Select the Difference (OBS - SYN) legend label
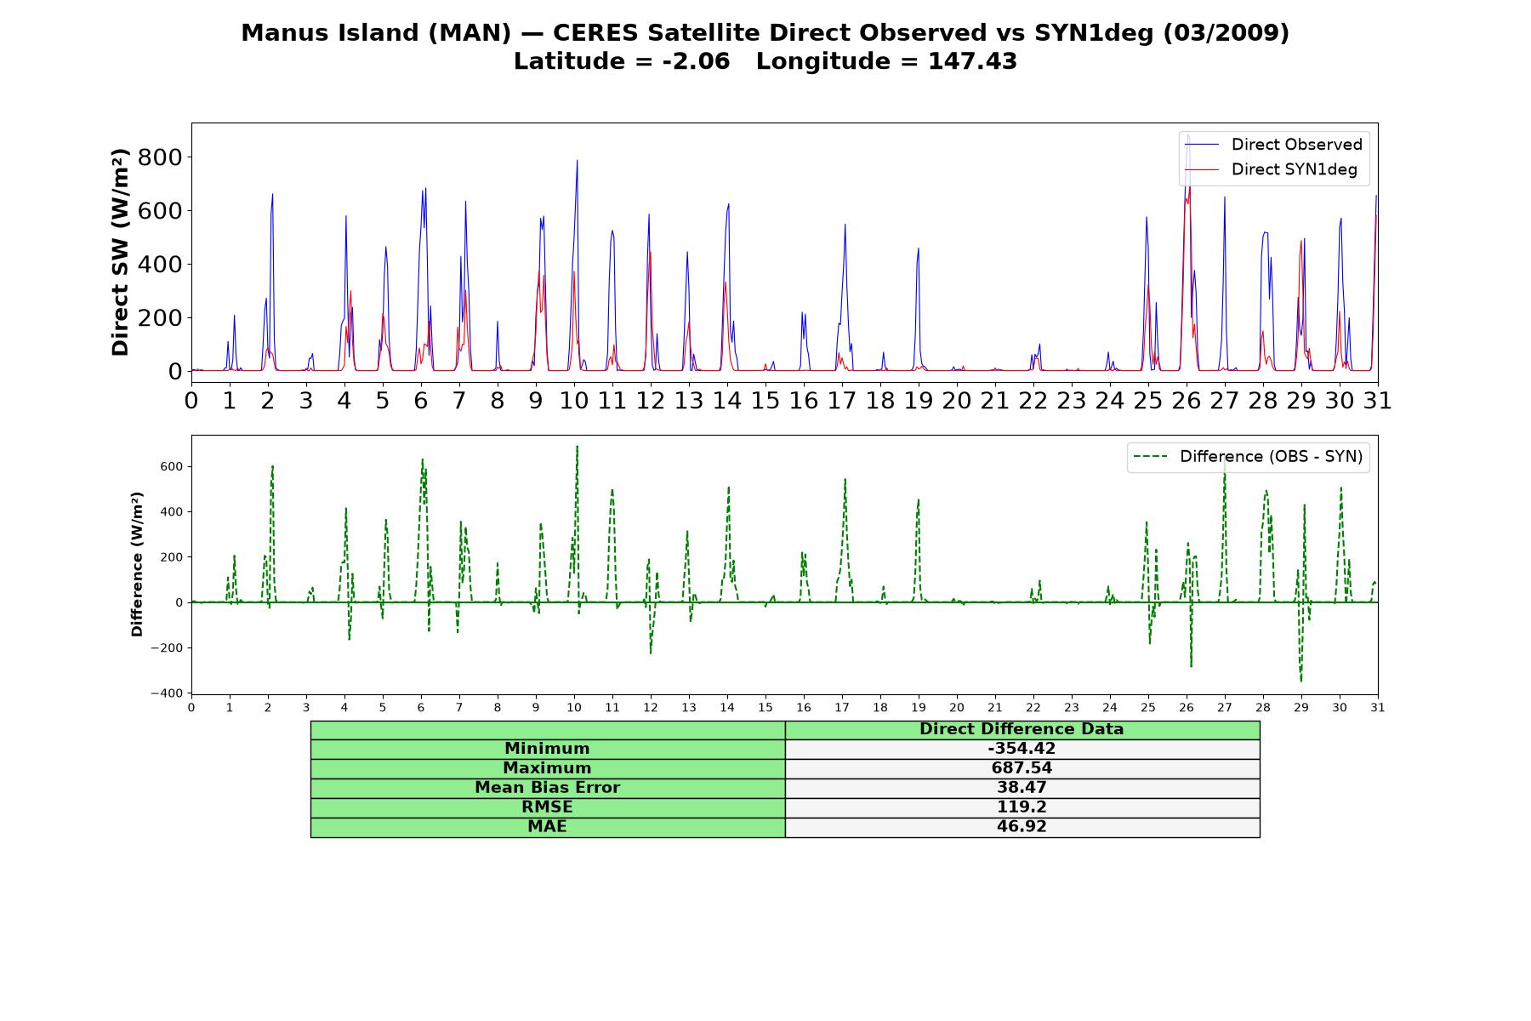 click(x=1271, y=457)
